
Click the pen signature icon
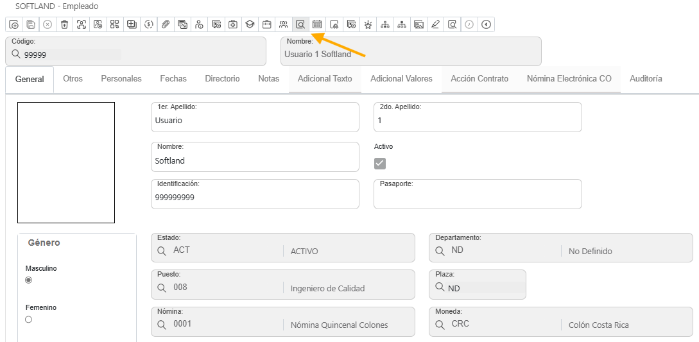click(x=435, y=24)
